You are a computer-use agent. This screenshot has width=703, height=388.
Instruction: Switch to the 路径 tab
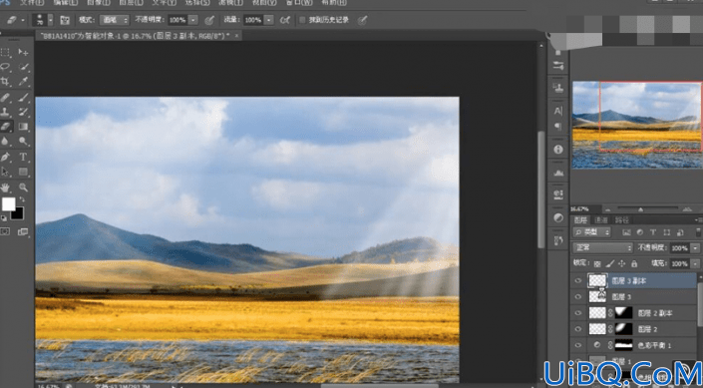point(621,219)
